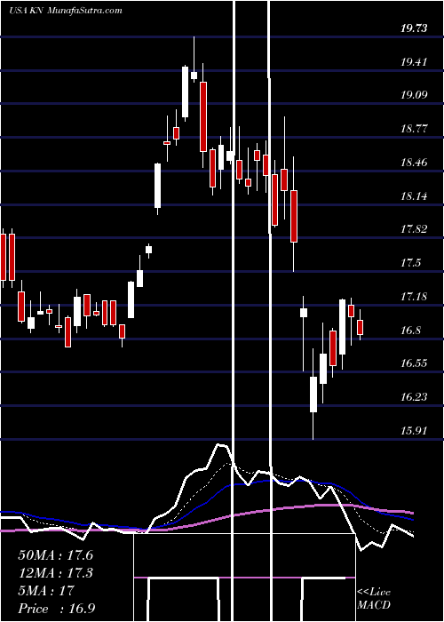Image resolution: width=444 pixels, height=622 pixels.
Task: Click the 12MA : 17.3 readout
Action: [x=55, y=573]
